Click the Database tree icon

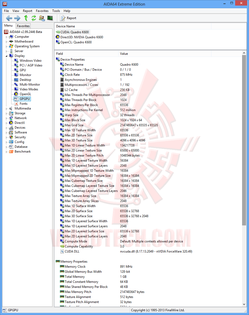[11, 147]
